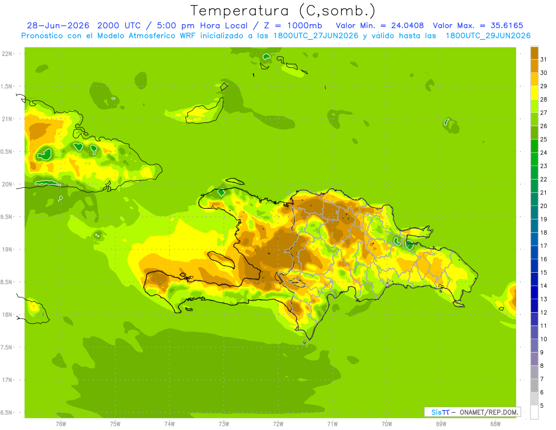The image size is (556, 430).
Task: Click the "70W" longitude label
Action: pyautogui.click(x=387, y=424)
